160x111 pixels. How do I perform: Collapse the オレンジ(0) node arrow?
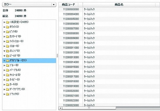4,51
